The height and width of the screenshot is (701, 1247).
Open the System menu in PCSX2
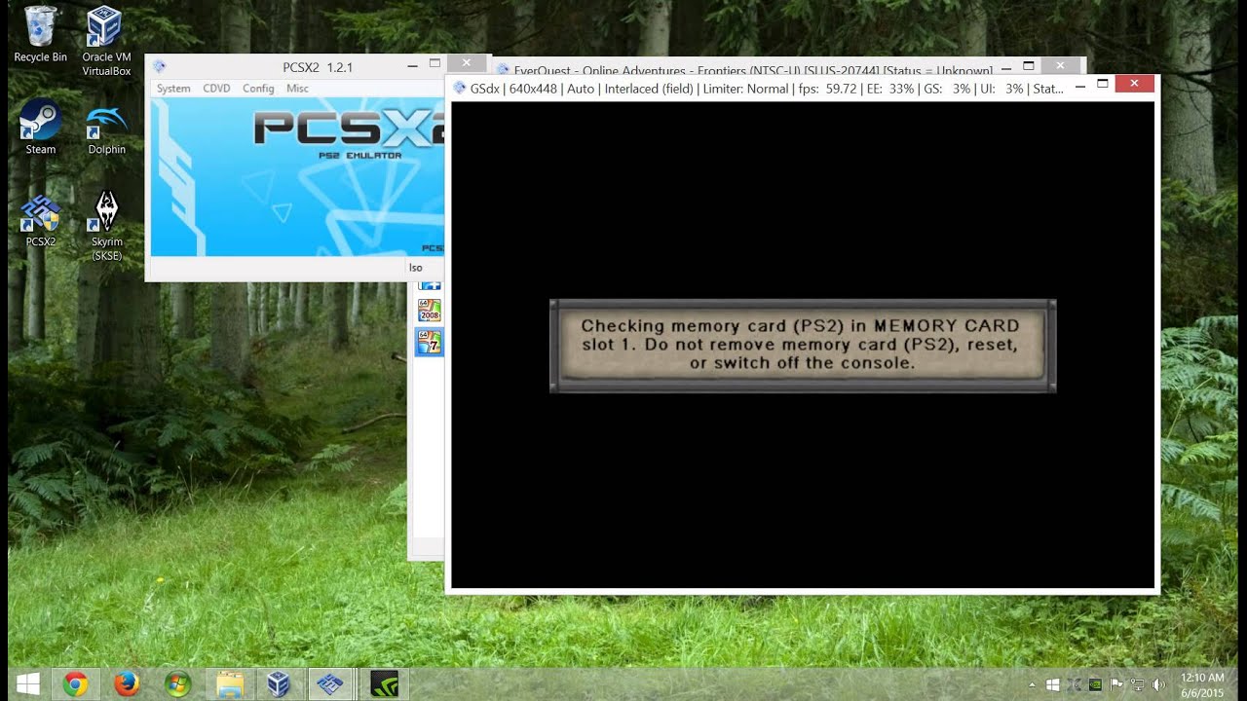coord(173,88)
